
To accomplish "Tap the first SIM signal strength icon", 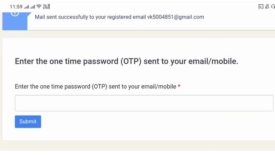I will 27,7.
